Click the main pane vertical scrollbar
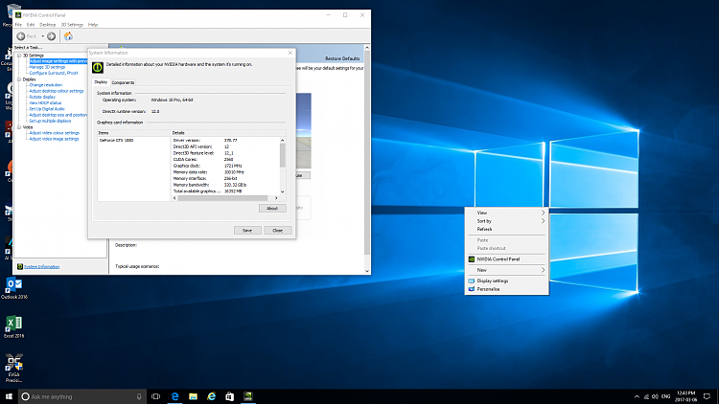The image size is (719, 404). [367, 160]
